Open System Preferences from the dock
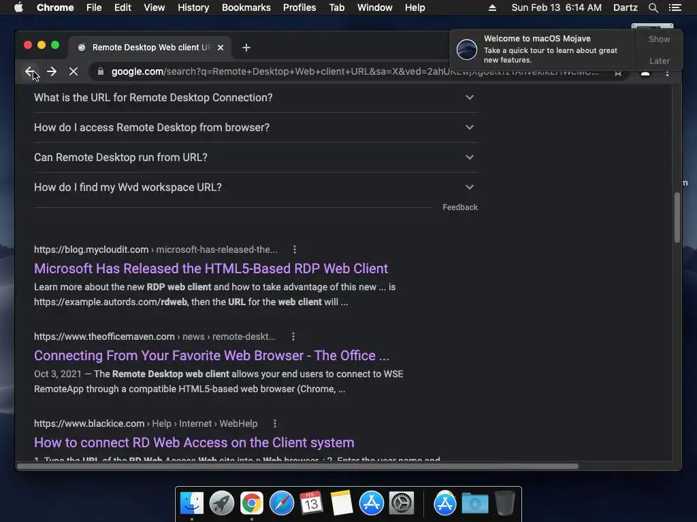The image size is (697, 522). [x=402, y=504]
